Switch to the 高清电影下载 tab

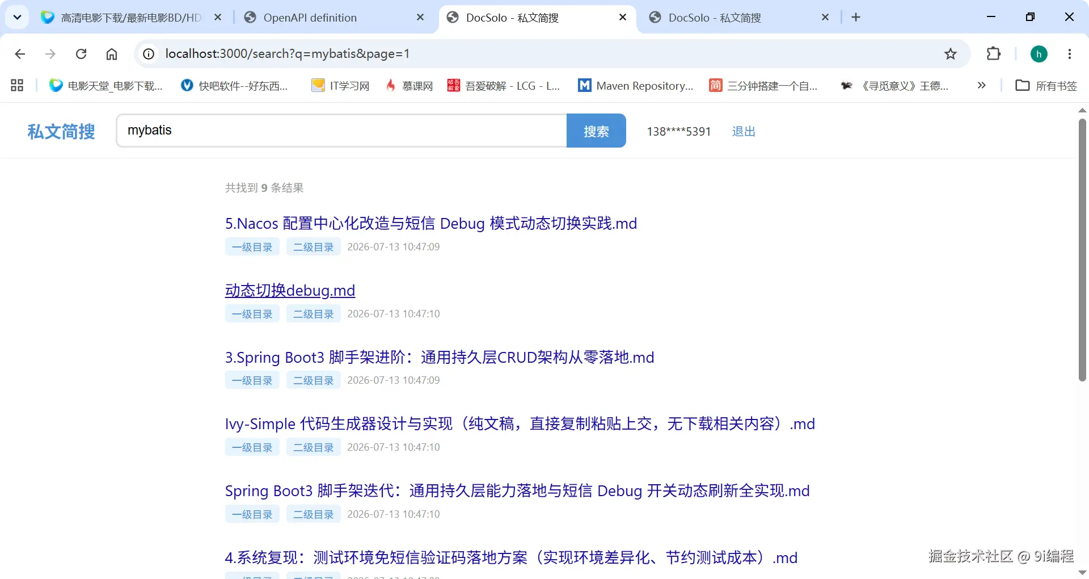(x=130, y=18)
